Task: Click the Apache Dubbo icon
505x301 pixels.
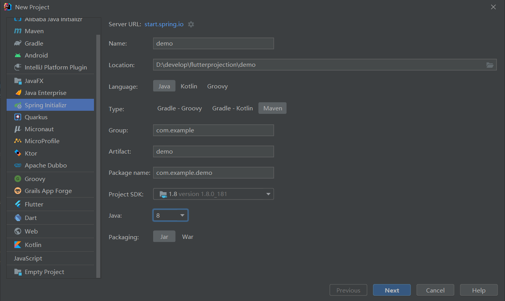Action: coord(18,165)
